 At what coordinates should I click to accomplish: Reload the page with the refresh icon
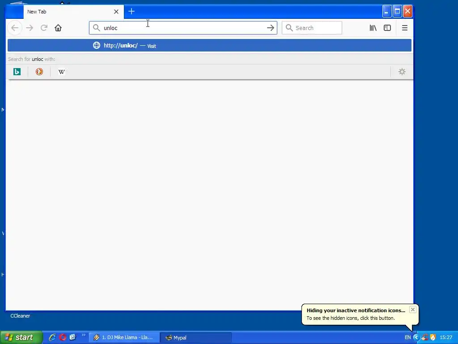[44, 28]
